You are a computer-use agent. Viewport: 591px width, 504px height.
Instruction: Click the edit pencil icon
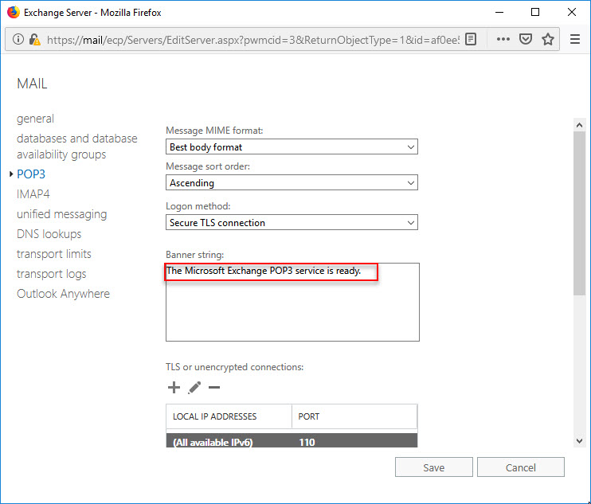point(194,388)
